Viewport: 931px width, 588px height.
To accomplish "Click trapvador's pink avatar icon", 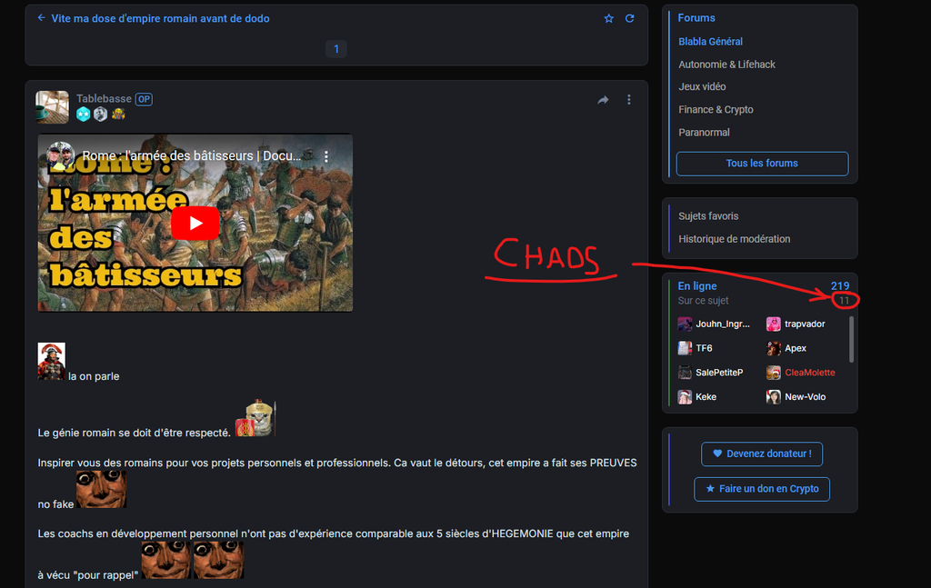I will point(773,324).
